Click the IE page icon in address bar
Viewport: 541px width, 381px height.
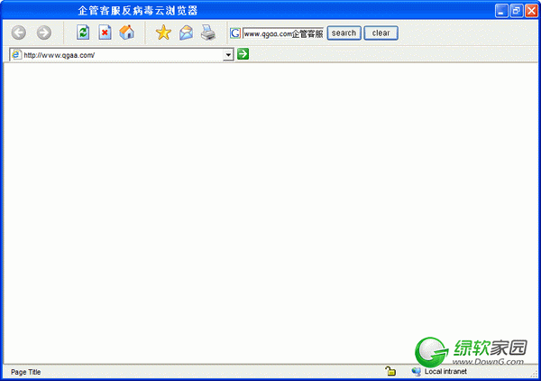[x=16, y=55]
